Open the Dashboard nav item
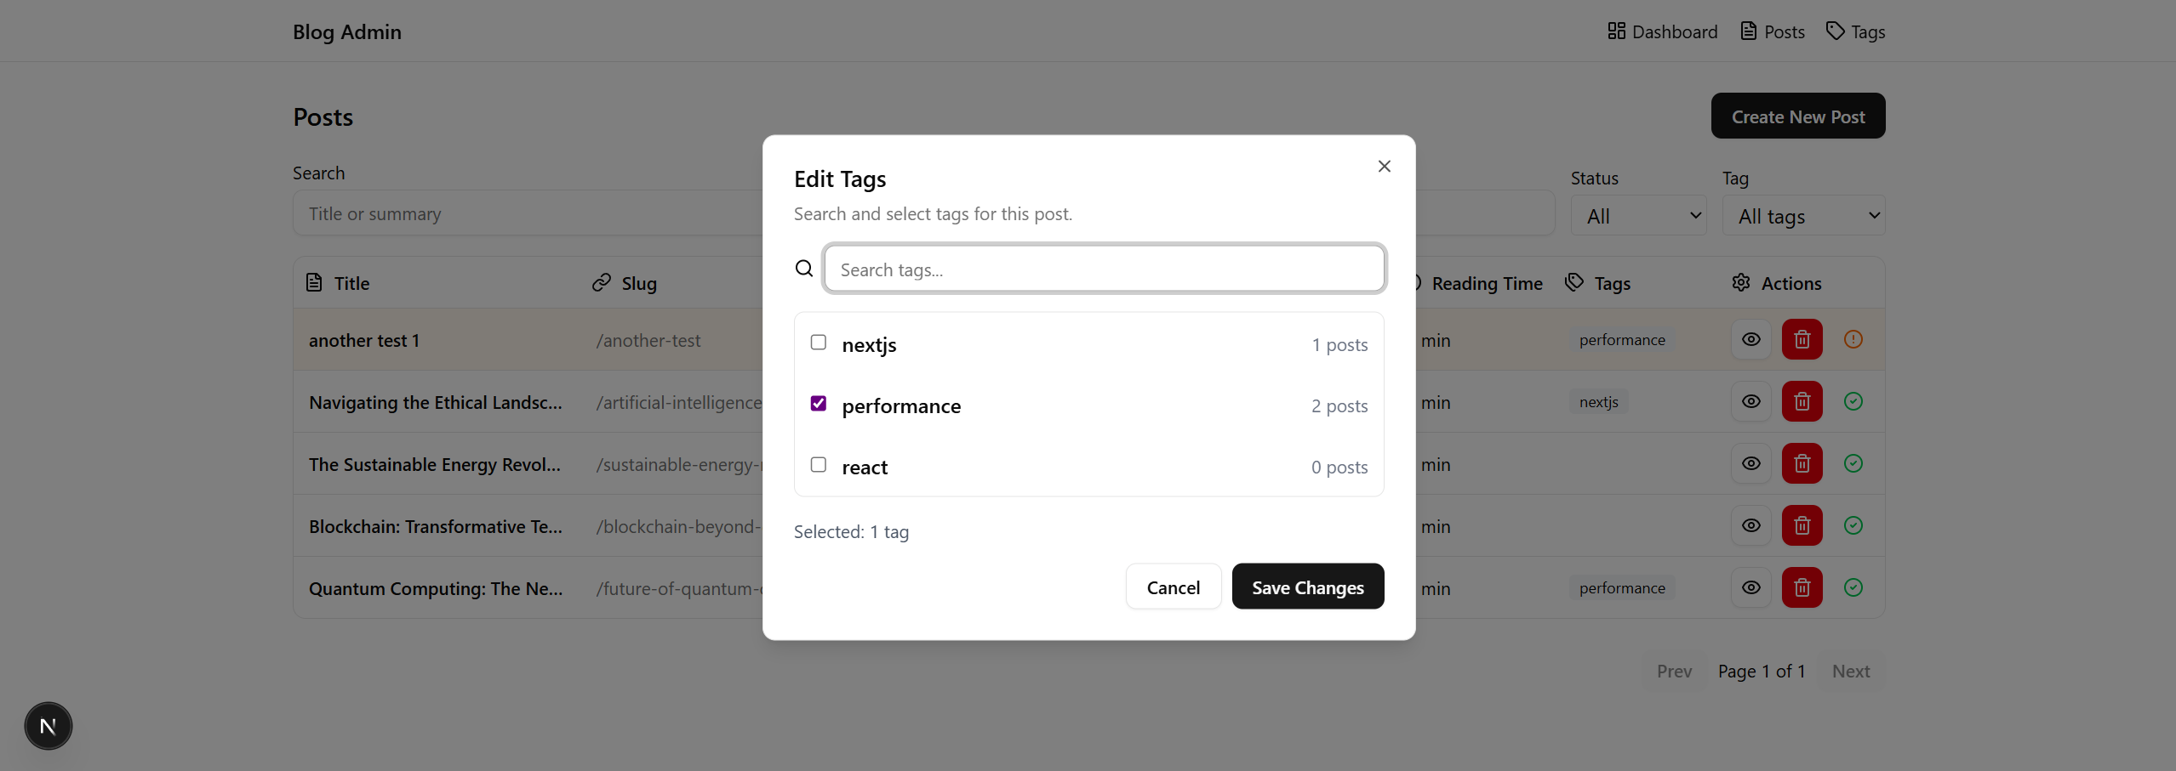Viewport: 2176px width, 771px height. click(x=1662, y=31)
